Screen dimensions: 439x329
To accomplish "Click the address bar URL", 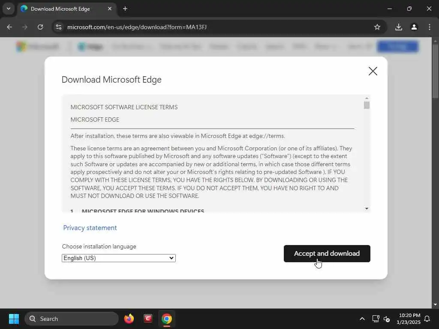I will (x=137, y=27).
